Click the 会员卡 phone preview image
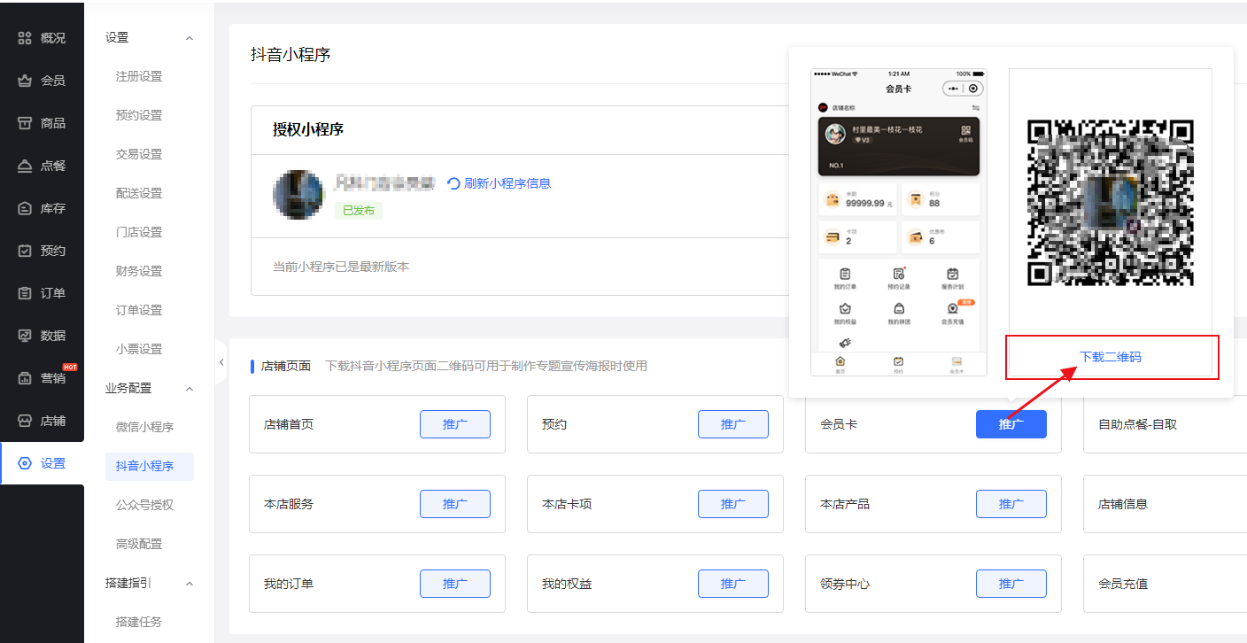The height and width of the screenshot is (643, 1247). tap(898, 222)
